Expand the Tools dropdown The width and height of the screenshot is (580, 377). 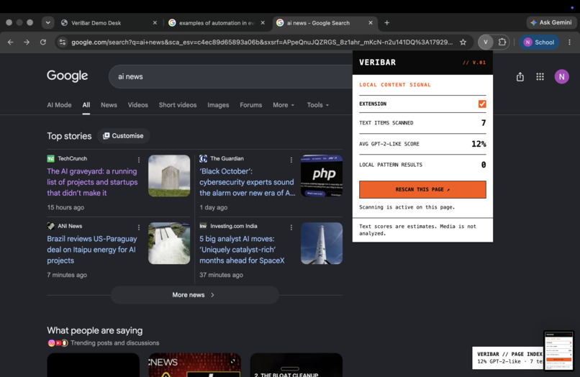[318, 105]
